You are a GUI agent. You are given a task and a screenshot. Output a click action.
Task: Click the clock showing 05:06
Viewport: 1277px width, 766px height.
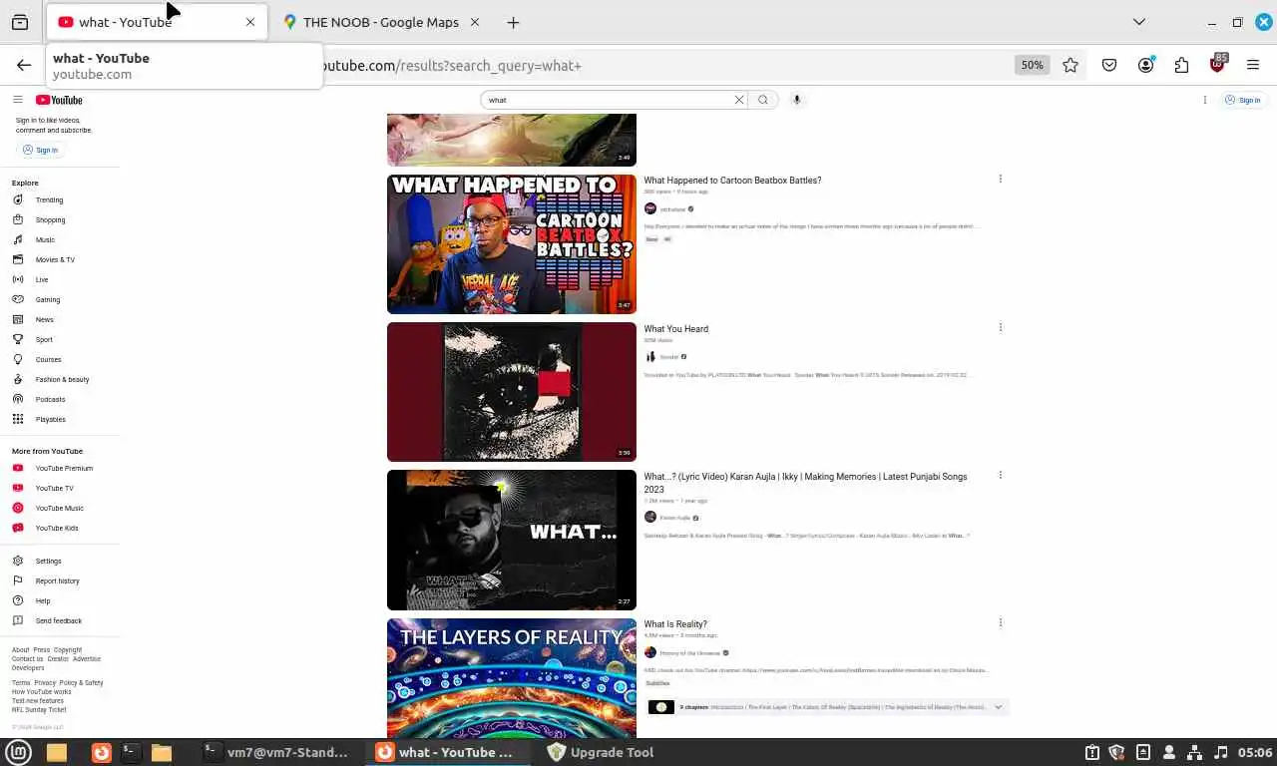[x=1255, y=752]
